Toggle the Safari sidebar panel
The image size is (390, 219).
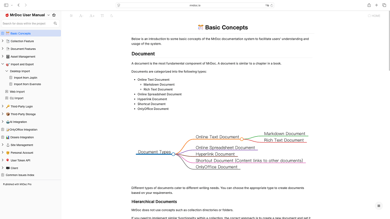[6, 5]
